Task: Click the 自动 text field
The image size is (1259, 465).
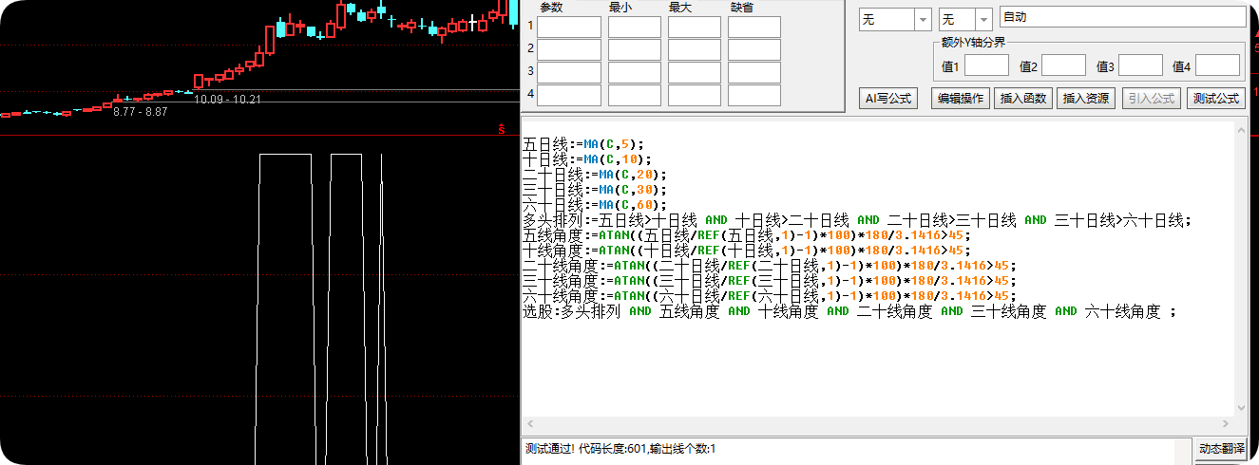Action: click(x=1121, y=17)
